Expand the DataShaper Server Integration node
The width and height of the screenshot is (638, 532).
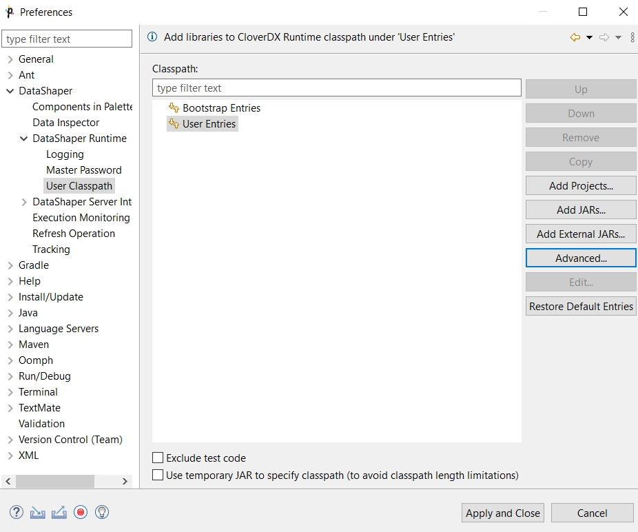pos(24,202)
